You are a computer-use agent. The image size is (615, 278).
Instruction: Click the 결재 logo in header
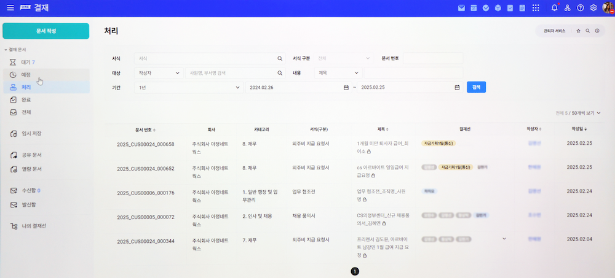tap(34, 8)
